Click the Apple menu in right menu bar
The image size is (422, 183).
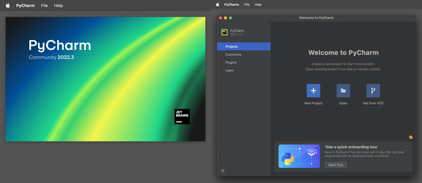point(217,5)
